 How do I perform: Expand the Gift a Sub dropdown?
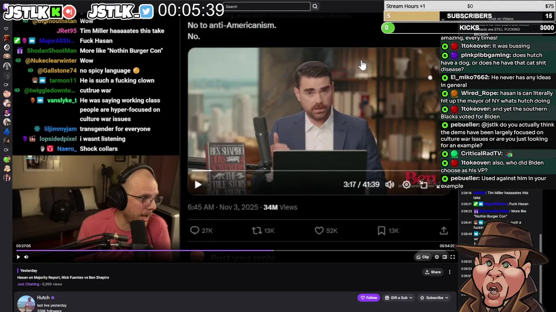(399, 298)
